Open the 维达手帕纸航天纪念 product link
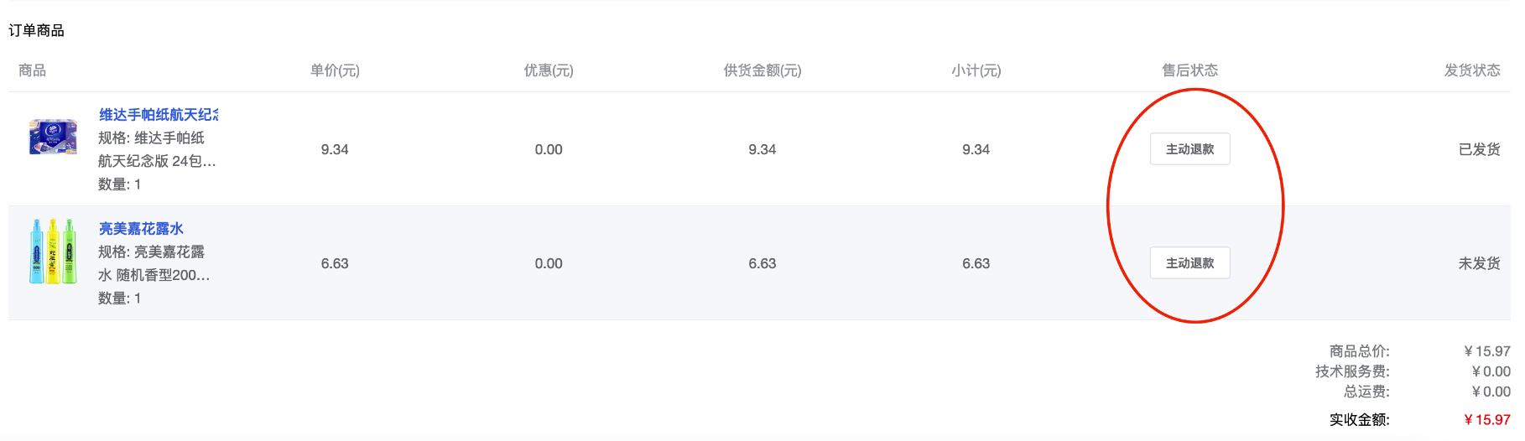 [158, 115]
